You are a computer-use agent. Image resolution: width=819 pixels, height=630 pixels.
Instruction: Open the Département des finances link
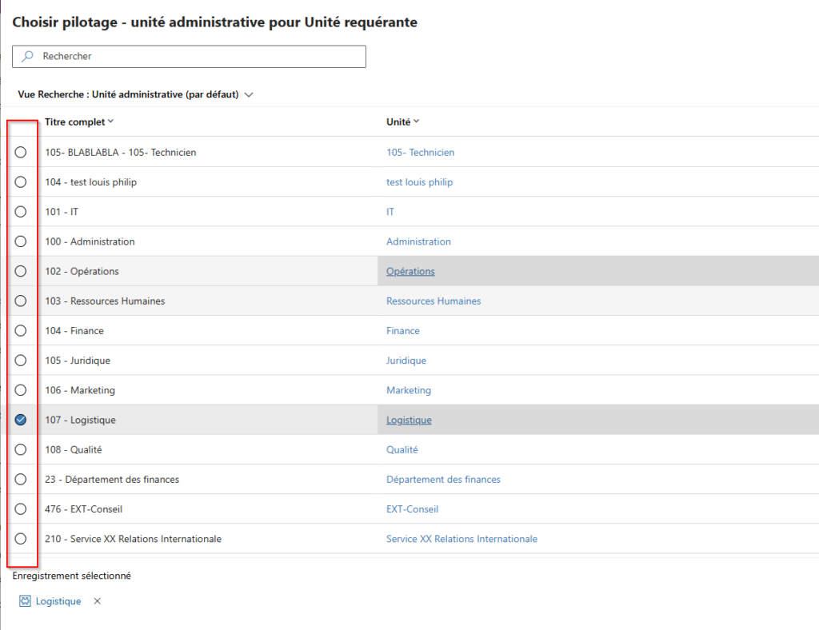(443, 480)
